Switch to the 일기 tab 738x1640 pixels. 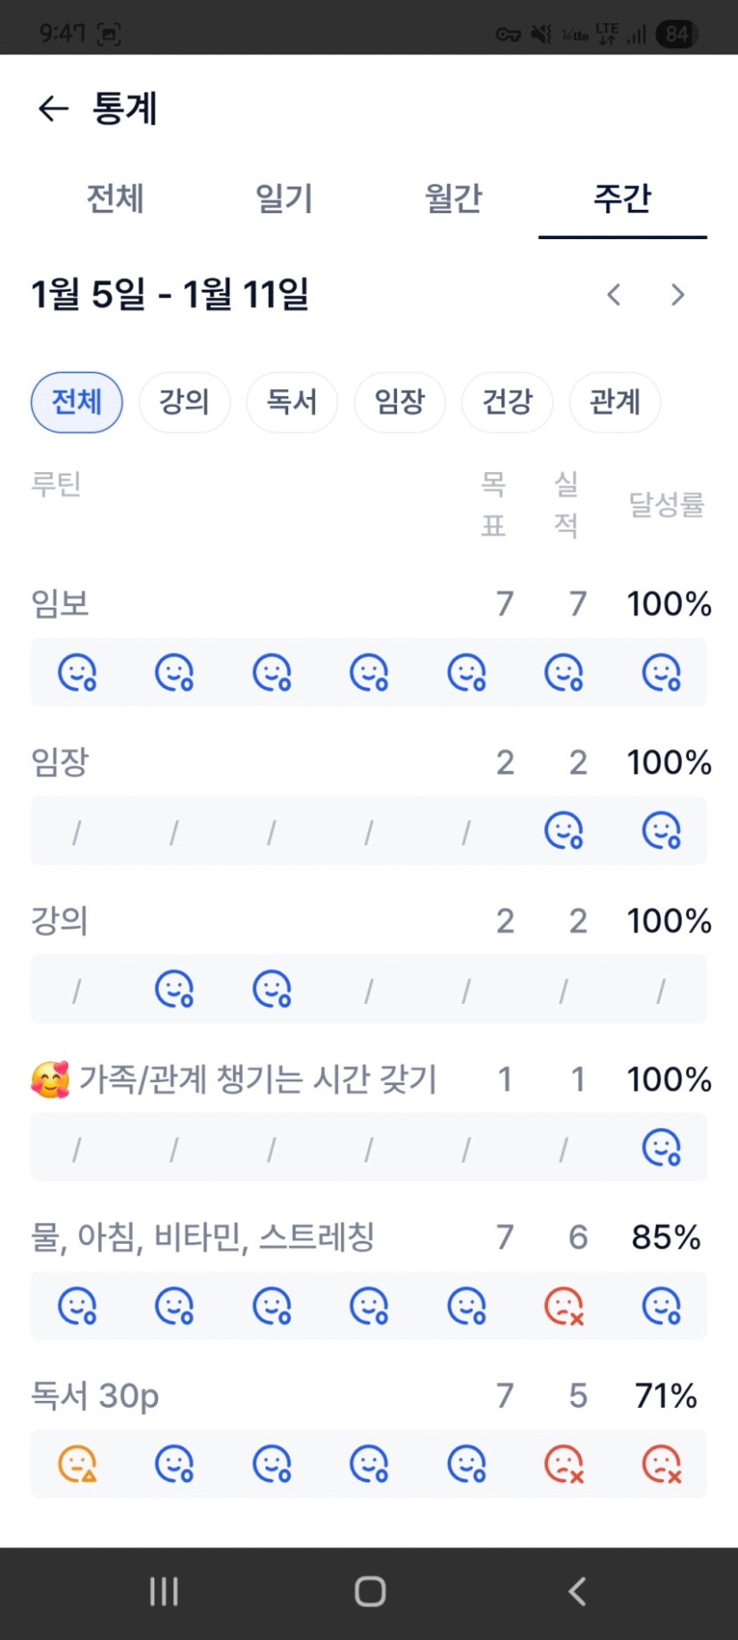click(x=284, y=198)
